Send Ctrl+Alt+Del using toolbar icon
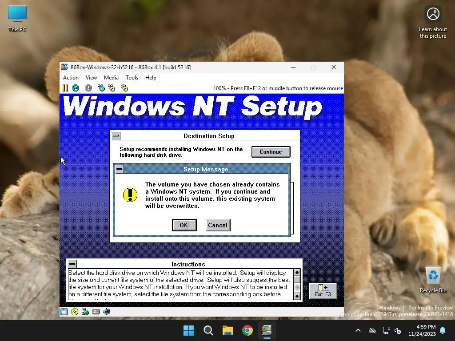Image resolution: width=455 pixels, height=341 pixels. pos(101,88)
